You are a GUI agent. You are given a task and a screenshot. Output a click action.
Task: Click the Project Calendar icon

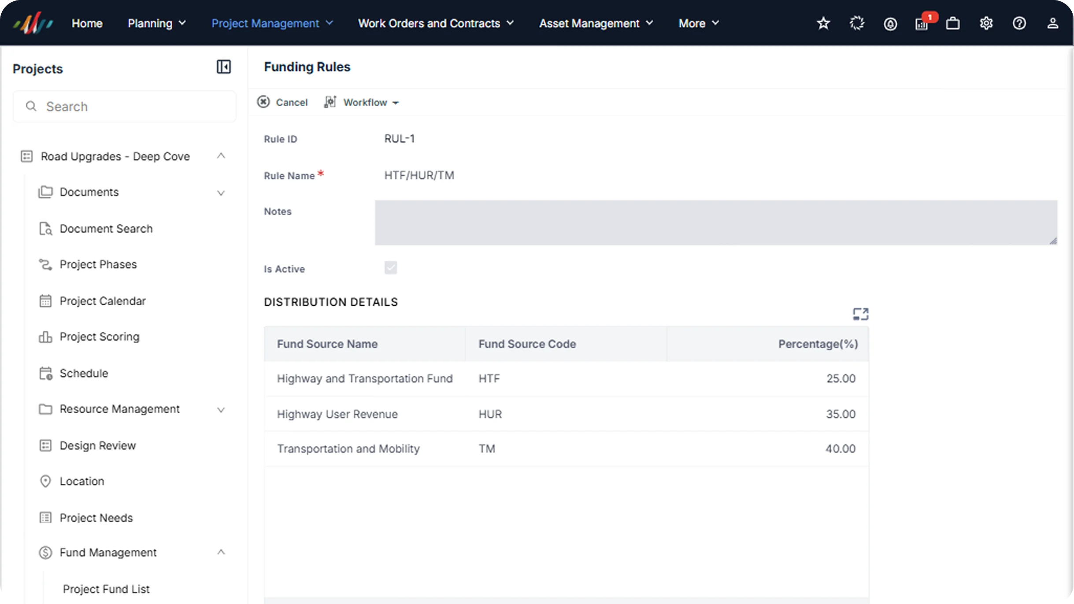(x=45, y=301)
